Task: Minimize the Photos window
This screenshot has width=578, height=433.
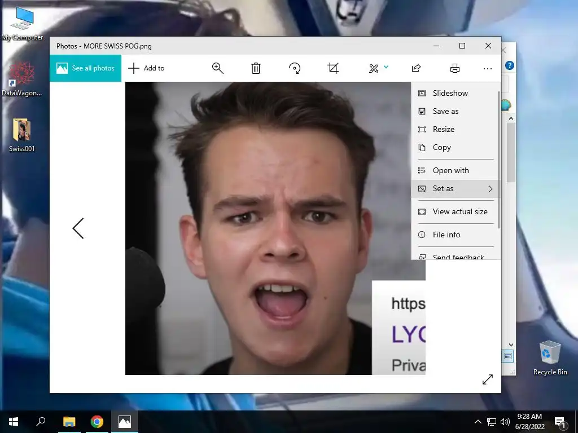Action: click(x=436, y=46)
